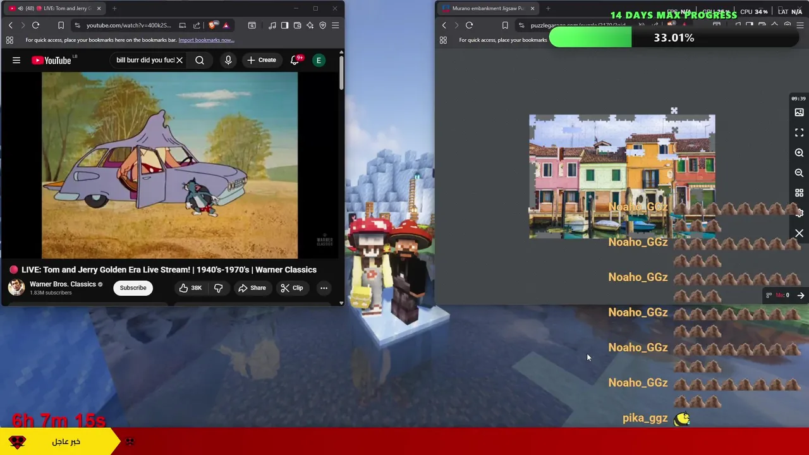Cast or install icon in YouTube address bar
The width and height of the screenshot is (809, 455).
(x=183, y=25)
